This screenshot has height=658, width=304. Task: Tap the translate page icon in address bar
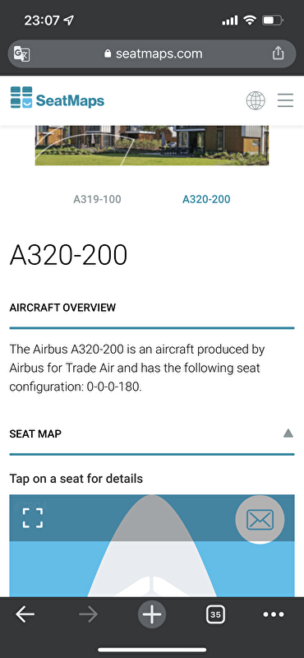tap(22, 53)
